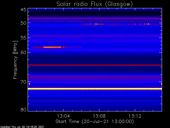Click the 'Solar radio Flux (Glasgow)' title

pos(95,4)
